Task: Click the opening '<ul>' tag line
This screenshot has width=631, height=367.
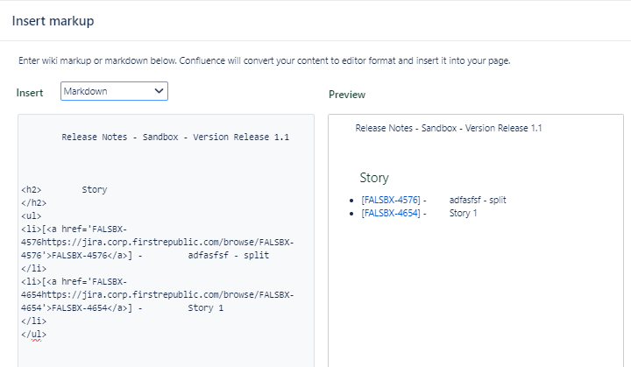Action: pyautogui.click(x=31, y=216)
